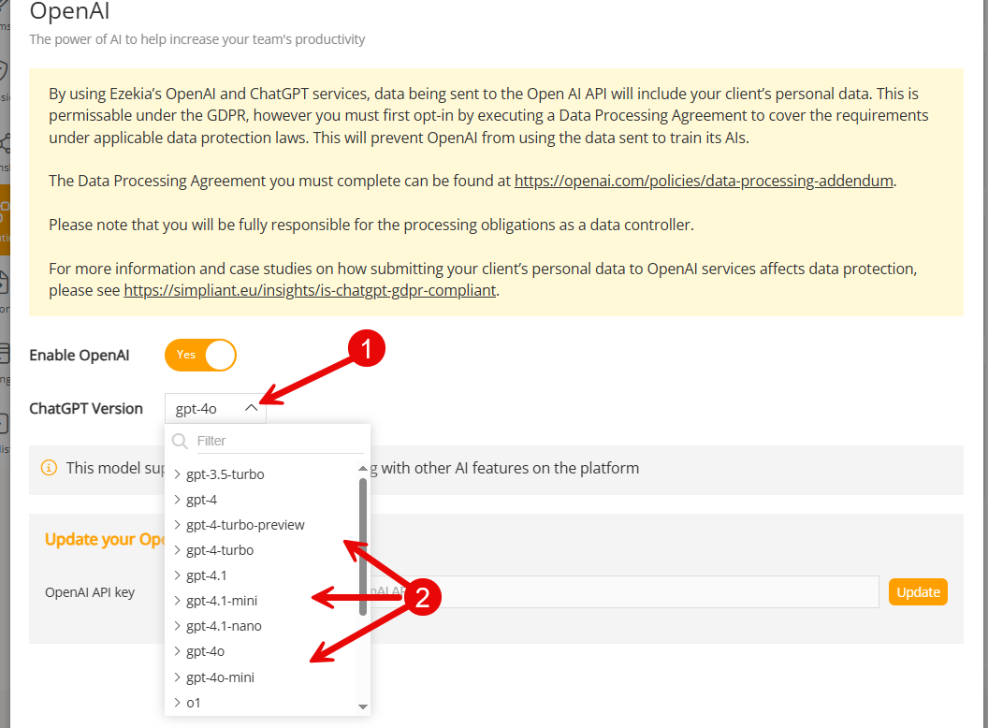Pick gpt-4.1-nano model
This screenshot has height=728, width=988.
tap(224, 626)
